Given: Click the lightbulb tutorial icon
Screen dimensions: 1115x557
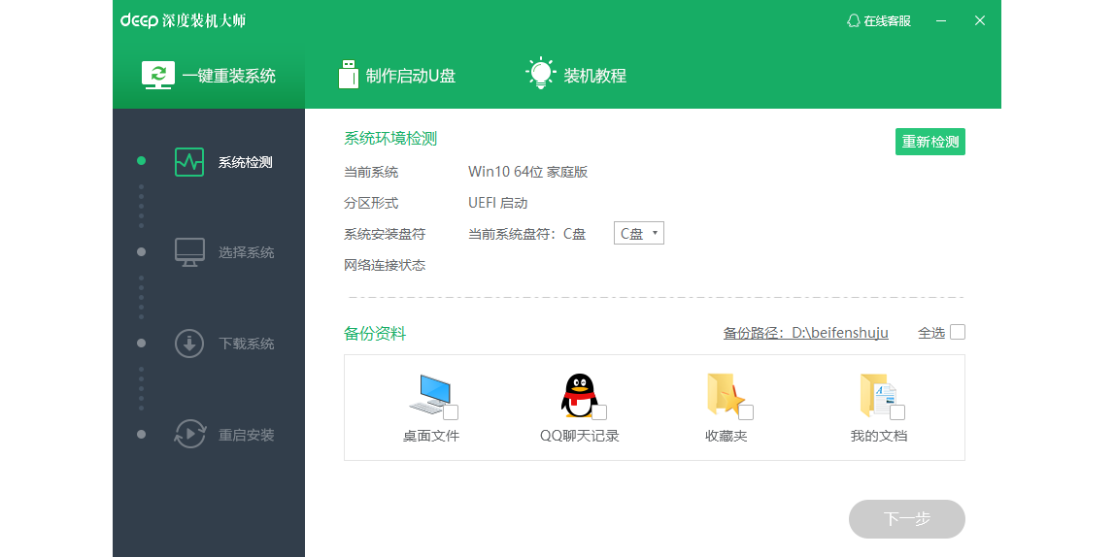Looking at the screenshot, I should (540, 75).
